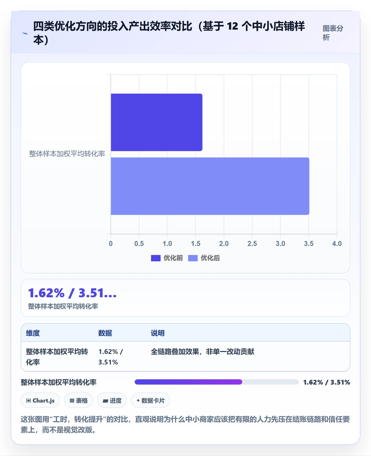The image size is (371, 456).
Task: Click the 数据 column header
Action: [x=105, y=333]
